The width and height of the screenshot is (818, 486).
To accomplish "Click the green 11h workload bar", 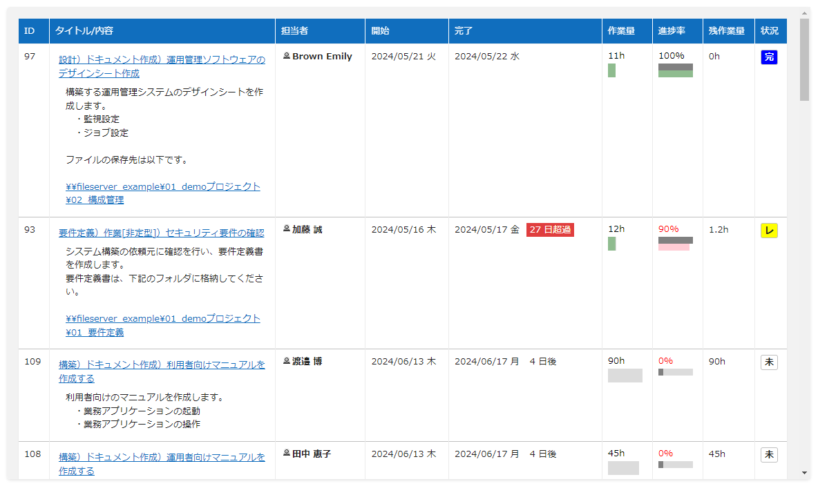I will coord(611,70).
